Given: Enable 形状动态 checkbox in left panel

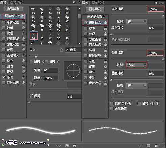Looking at the screenshot, I should pos(4,22).
